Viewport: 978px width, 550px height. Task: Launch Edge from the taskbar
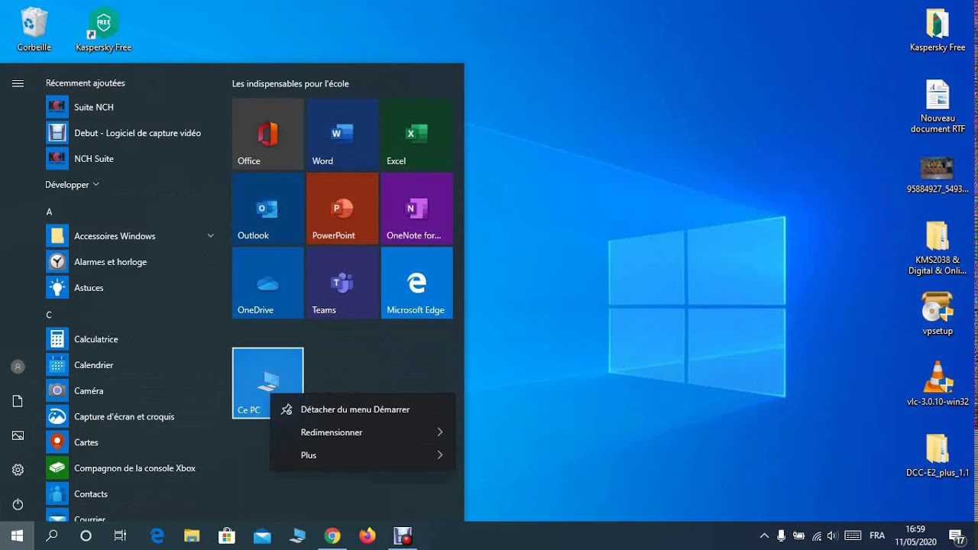point(157,535)
